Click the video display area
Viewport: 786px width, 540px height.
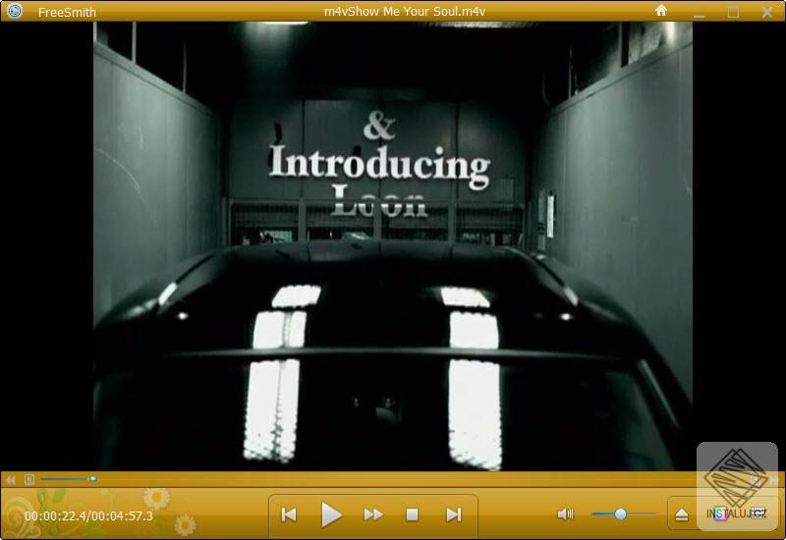[393, 246]
